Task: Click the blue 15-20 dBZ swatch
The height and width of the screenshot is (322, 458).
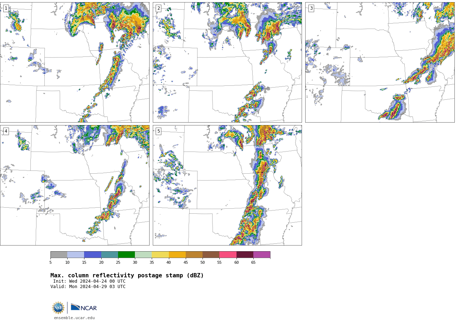Action: tap(93, 255)
